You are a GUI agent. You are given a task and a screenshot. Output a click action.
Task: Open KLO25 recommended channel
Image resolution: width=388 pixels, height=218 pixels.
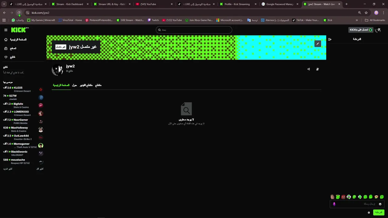[23, 89]
